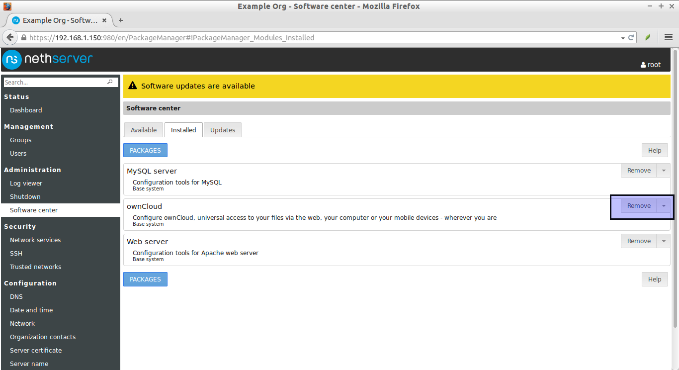Click the top PACKAGES button
Screen dimensions: 679x370
click(x=145, y=151)
